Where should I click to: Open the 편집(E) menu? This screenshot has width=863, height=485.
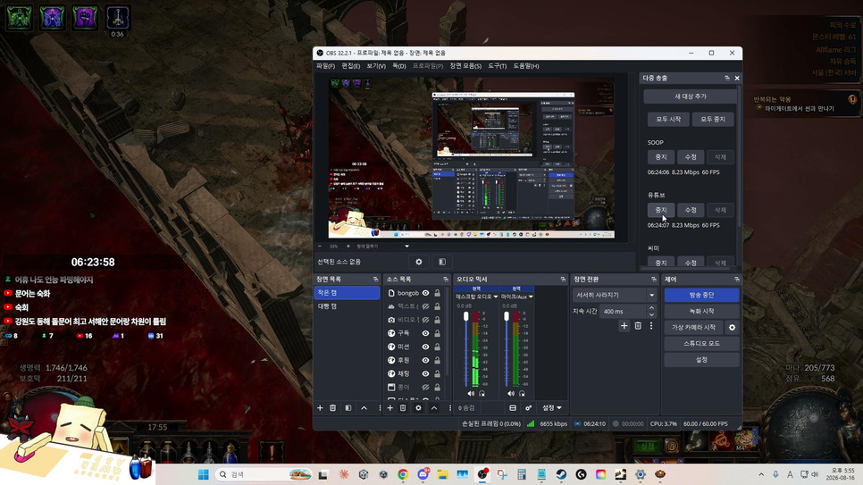point(350,66)
